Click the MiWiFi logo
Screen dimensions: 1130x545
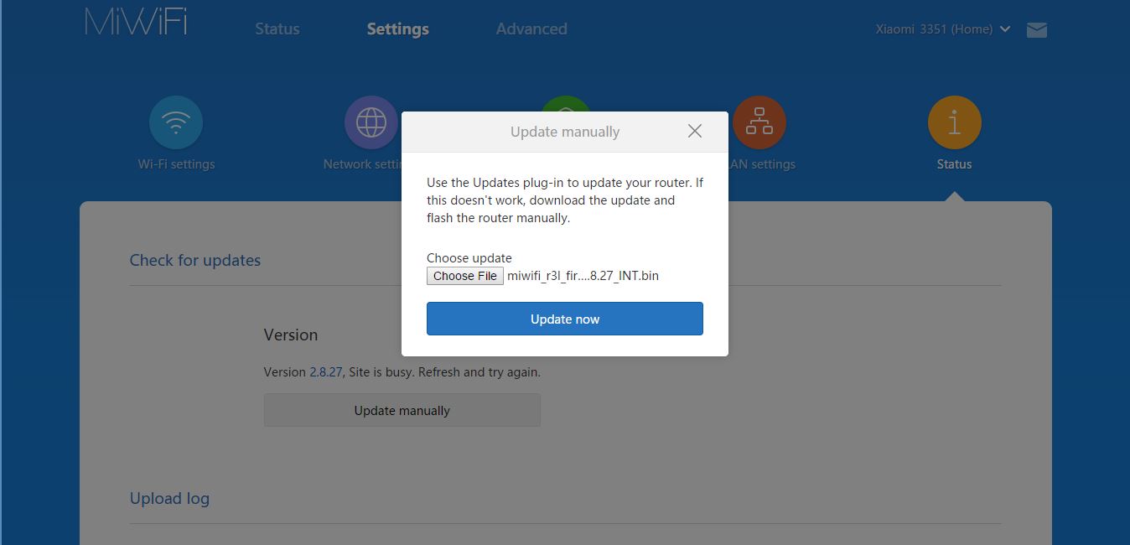point(136,22)
